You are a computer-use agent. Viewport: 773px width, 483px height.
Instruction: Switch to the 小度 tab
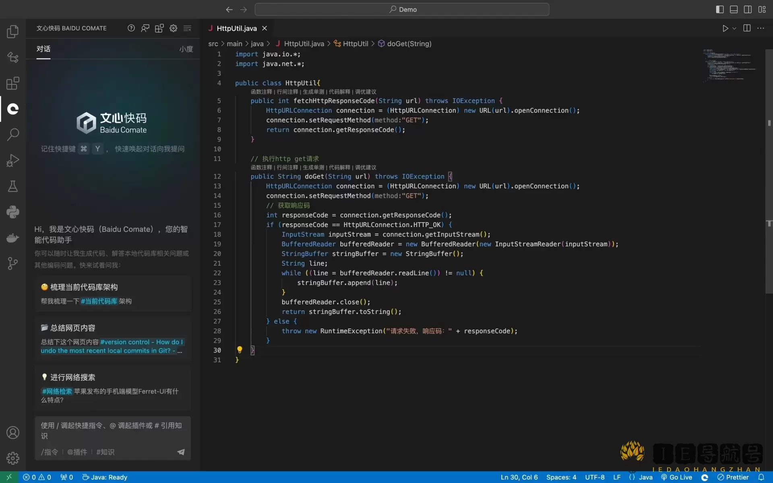[x=186, y=49]
